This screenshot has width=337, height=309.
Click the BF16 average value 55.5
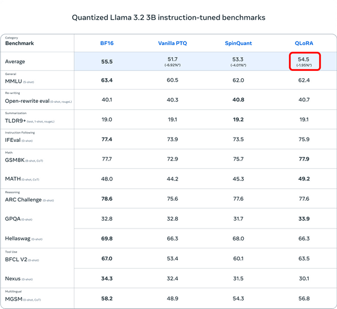[x=107, y=62]
